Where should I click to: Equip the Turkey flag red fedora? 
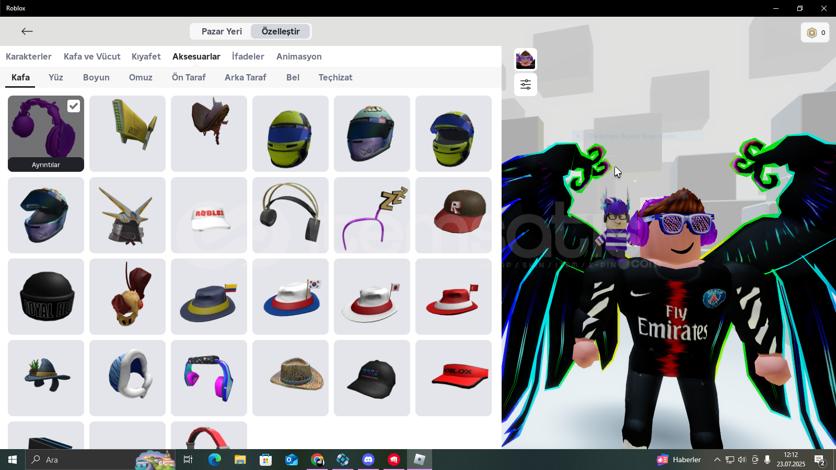(x=454, y=297)
